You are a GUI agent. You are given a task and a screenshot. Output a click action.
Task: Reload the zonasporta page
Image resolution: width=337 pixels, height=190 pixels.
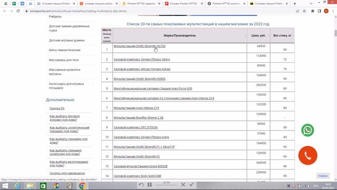tap(18, 11)
